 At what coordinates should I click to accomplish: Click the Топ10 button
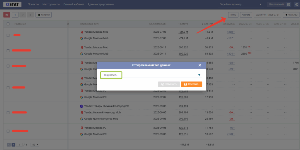click(233, 15)
